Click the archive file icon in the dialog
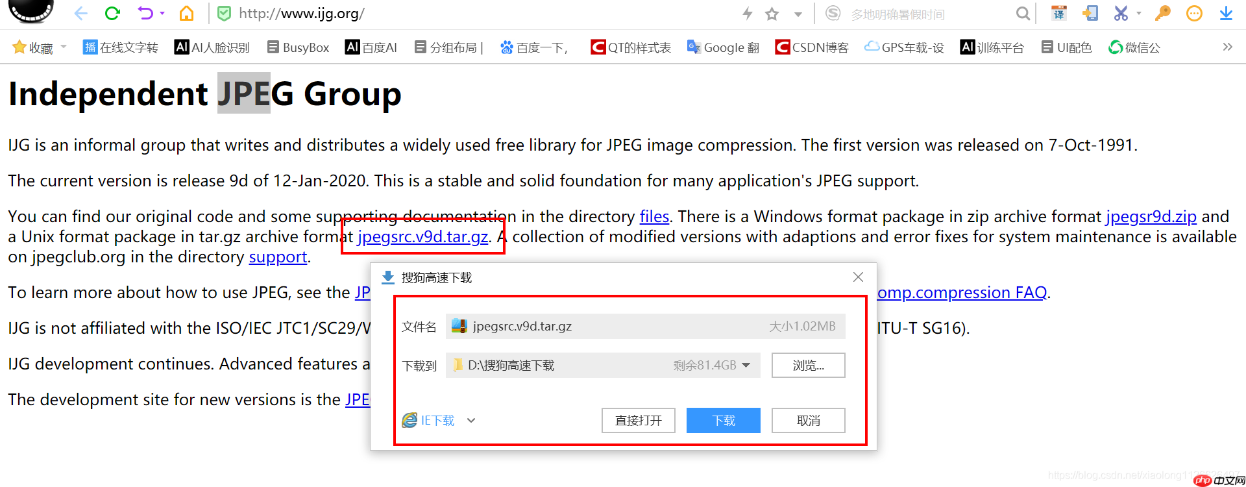The width and height of the screenshot is (1246, 487). coord(459,326)
